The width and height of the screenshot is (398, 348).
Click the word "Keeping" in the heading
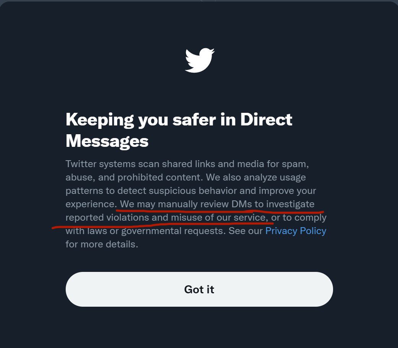point(99,120)
